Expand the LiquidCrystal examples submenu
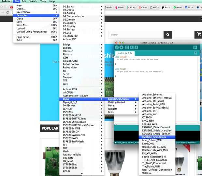This screenshot has height=176, width=202. [x=82, y=61]
